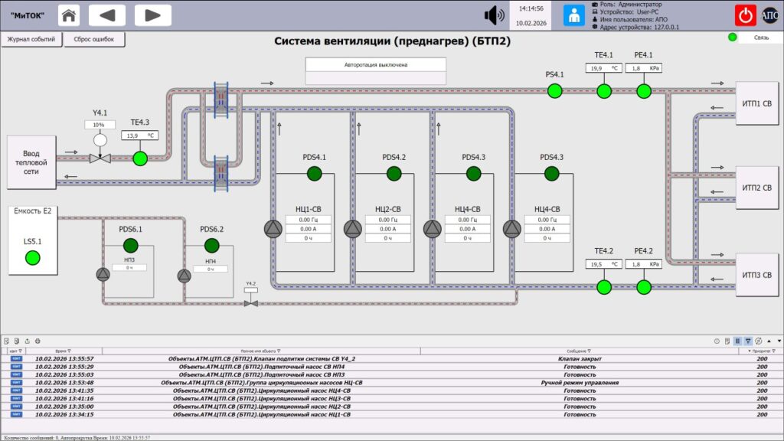Click the print icon in event log toolbar
The image size is (784, 441).
pyautogui.click(x=38, y=341)
